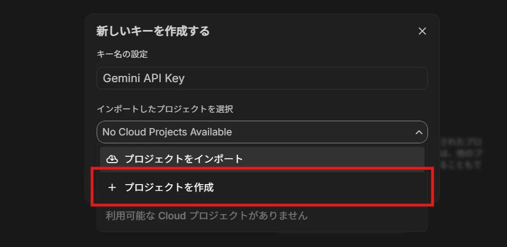Screen dimensions: 507x247
Task: Choose プロジェクトを作成 from the list
Action: point(262,188)
